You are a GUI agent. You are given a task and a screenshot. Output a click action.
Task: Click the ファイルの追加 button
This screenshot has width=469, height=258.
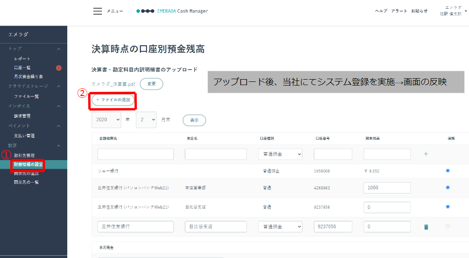point(113,100)
